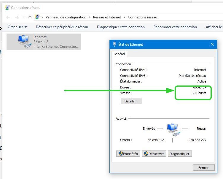
Task: Click Renommer cette connexion
Action: [175, 27]
